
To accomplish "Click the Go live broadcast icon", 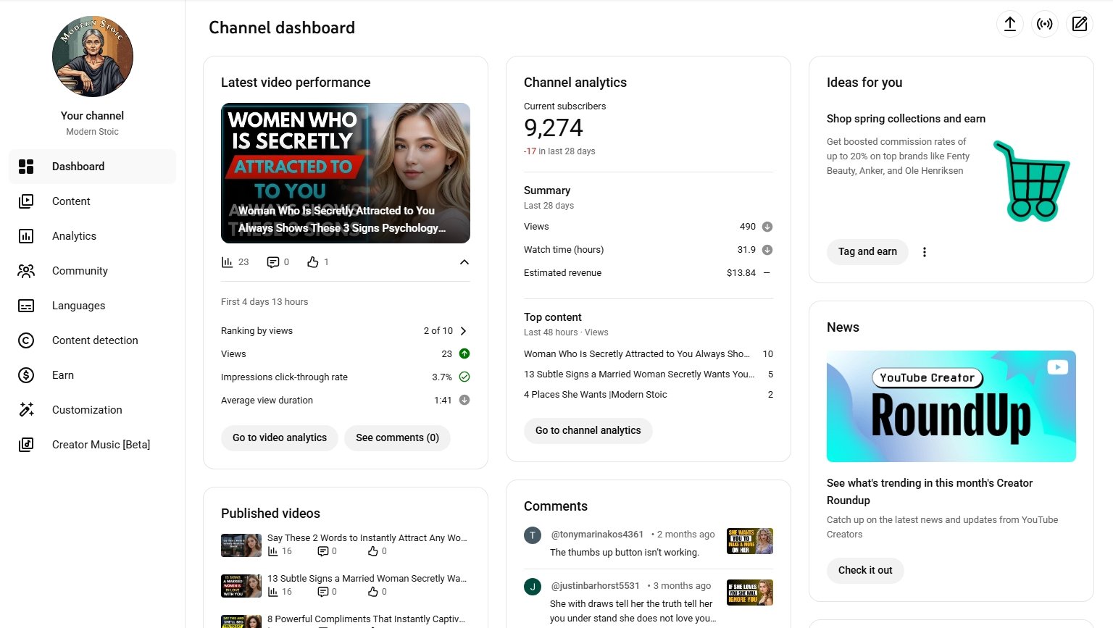I will click(x=1044, y=24).
